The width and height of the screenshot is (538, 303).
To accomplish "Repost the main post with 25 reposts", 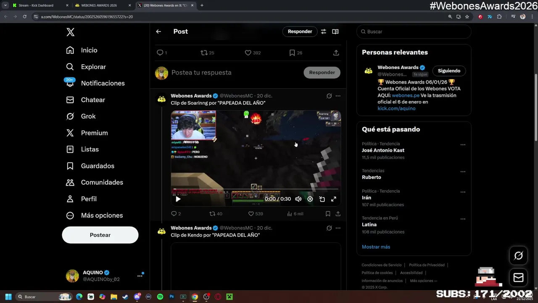I will pyautogui.click(x=204, y=53).
